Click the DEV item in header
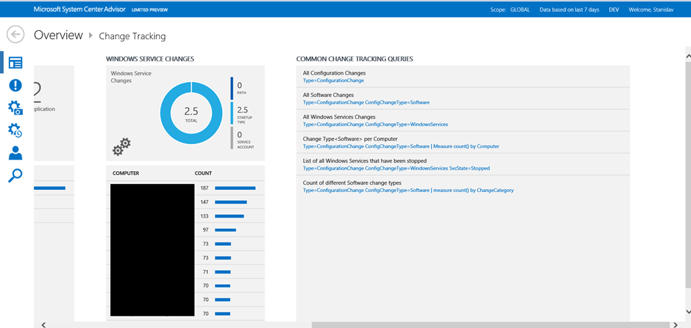The height and width of the screenshot is (328, 691). 613,10
